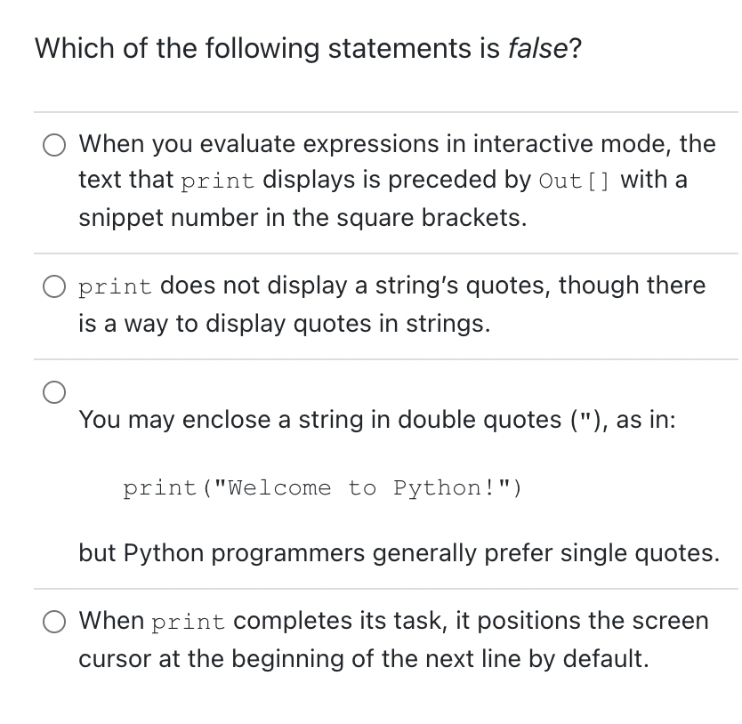Click the print code word in last option
This screenshot has width=742, height=724.
tap(188, 623)
